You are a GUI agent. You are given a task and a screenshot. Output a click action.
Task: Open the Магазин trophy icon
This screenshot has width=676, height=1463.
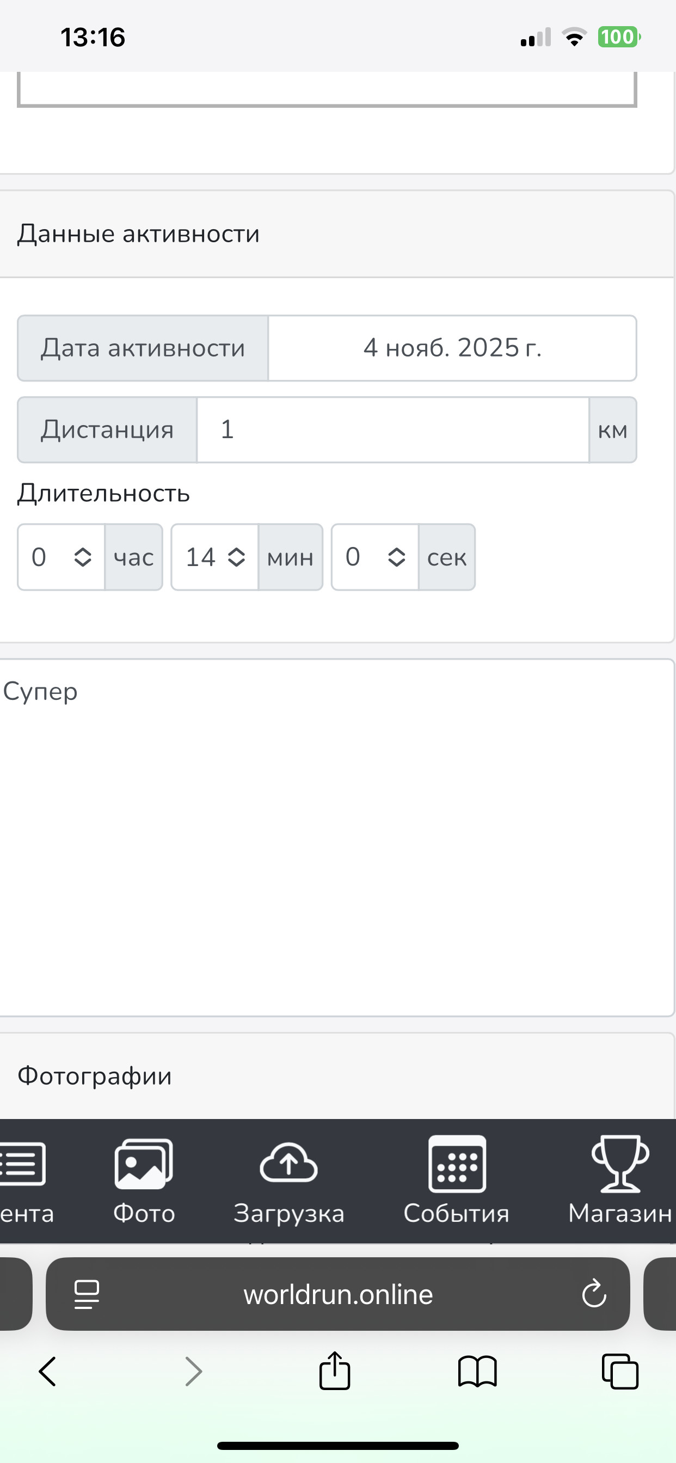coord(620,1163)
